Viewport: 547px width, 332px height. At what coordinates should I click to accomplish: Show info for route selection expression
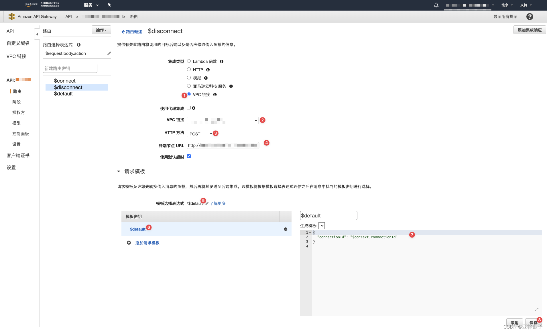tap(78, 45)
